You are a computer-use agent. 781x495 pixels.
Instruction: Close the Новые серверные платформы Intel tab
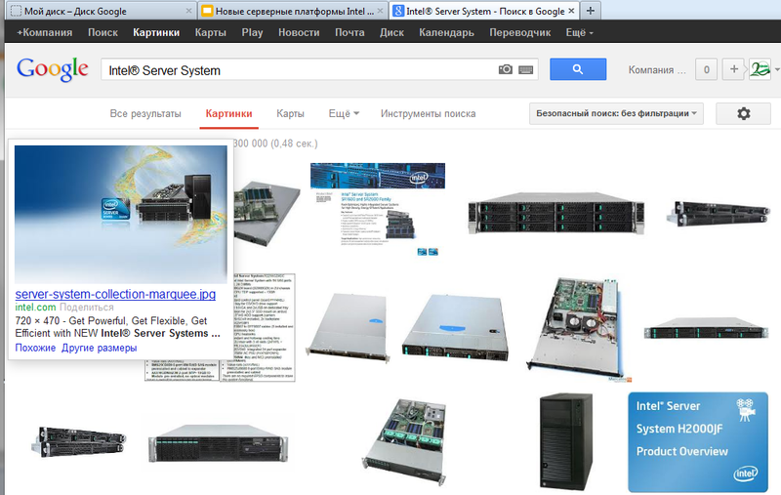click(380, 11)
